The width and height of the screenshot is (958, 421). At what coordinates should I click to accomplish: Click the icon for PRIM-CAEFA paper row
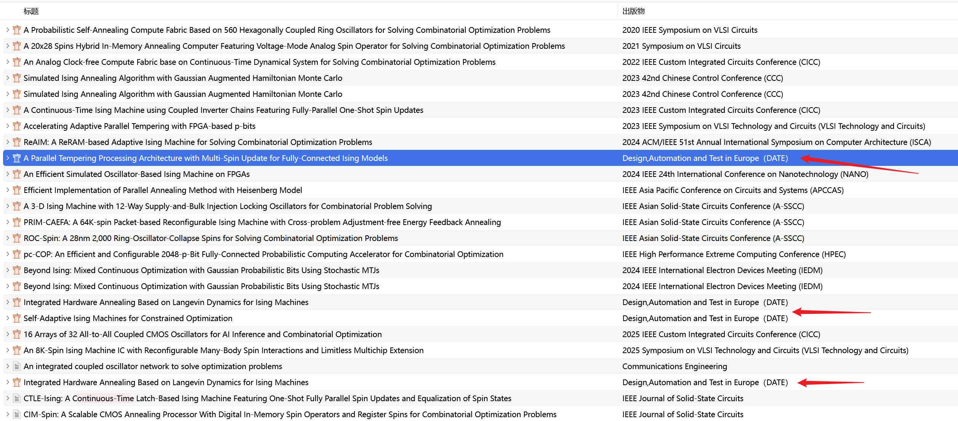[x=16, y=222]
